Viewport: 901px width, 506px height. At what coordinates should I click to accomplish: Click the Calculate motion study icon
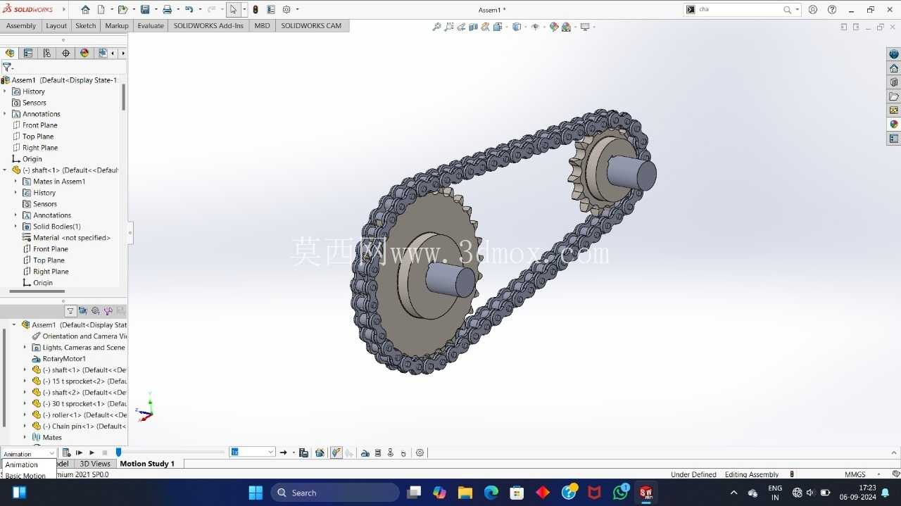point(66,453)
